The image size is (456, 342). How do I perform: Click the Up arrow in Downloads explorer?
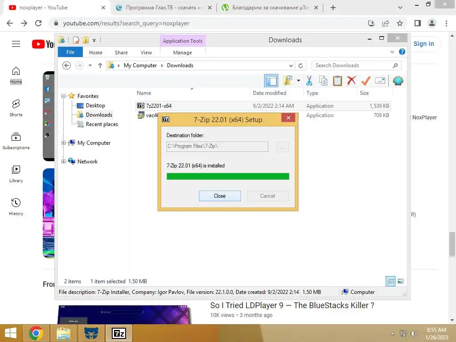click(100, 65)
